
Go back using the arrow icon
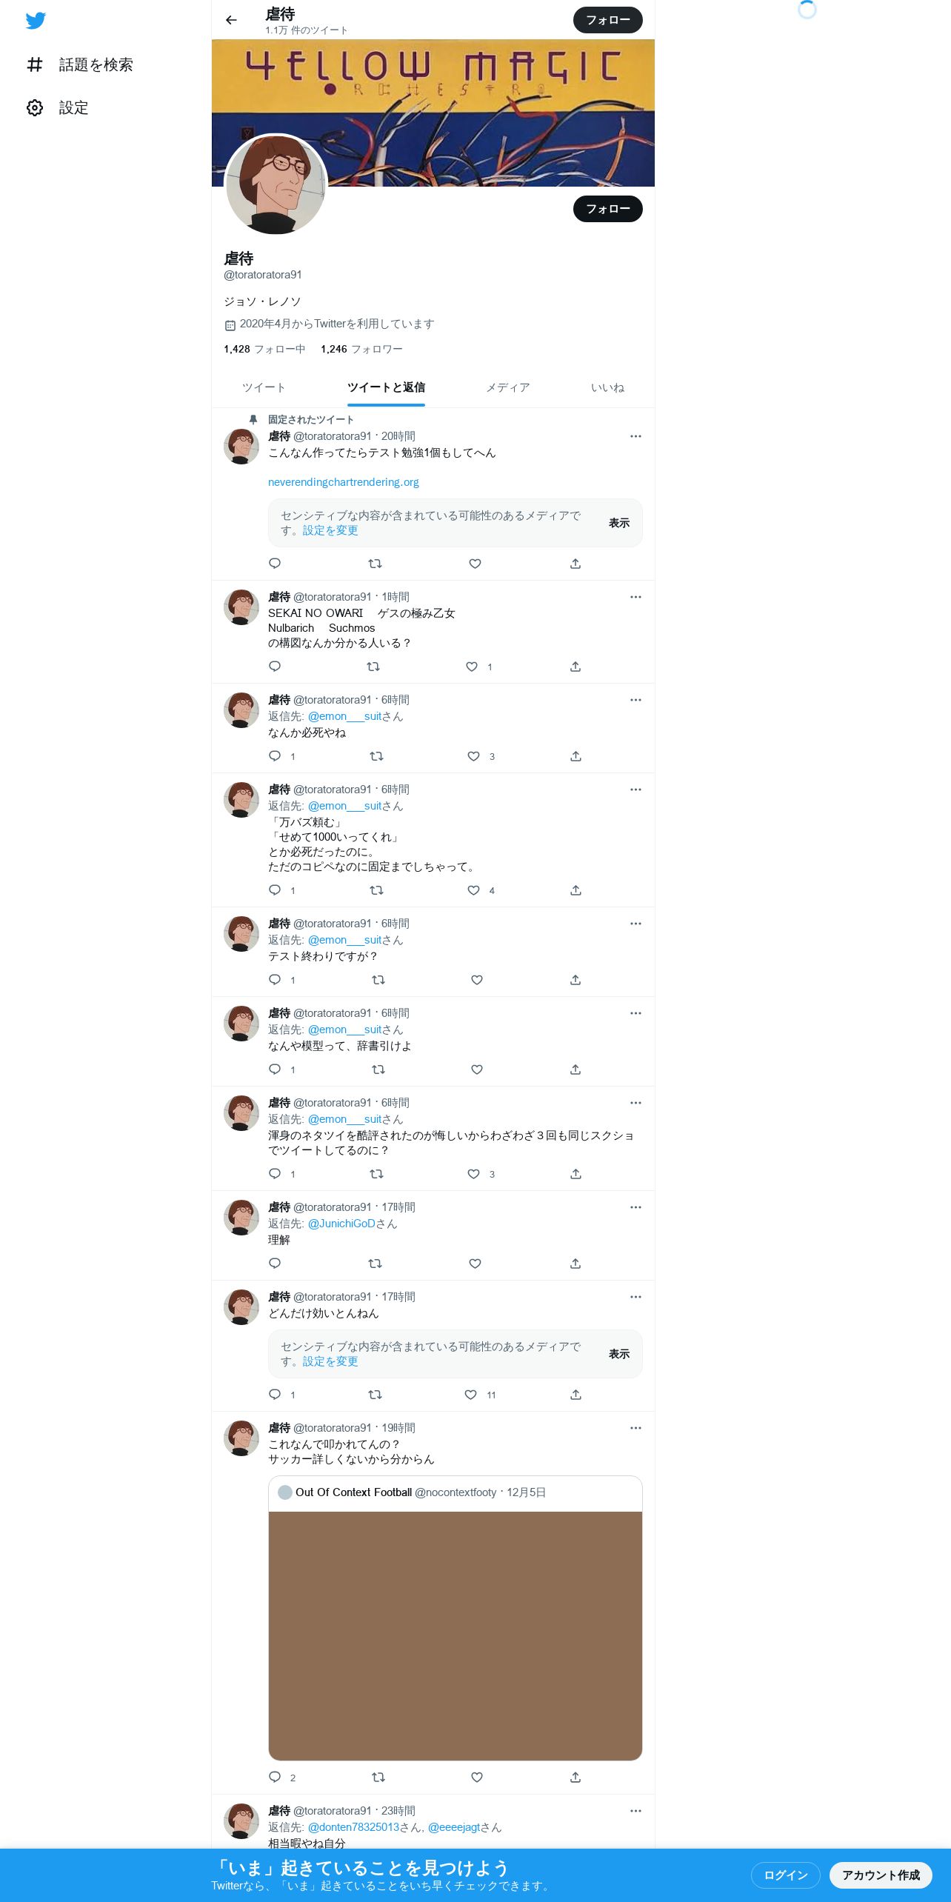pos(231,20)
